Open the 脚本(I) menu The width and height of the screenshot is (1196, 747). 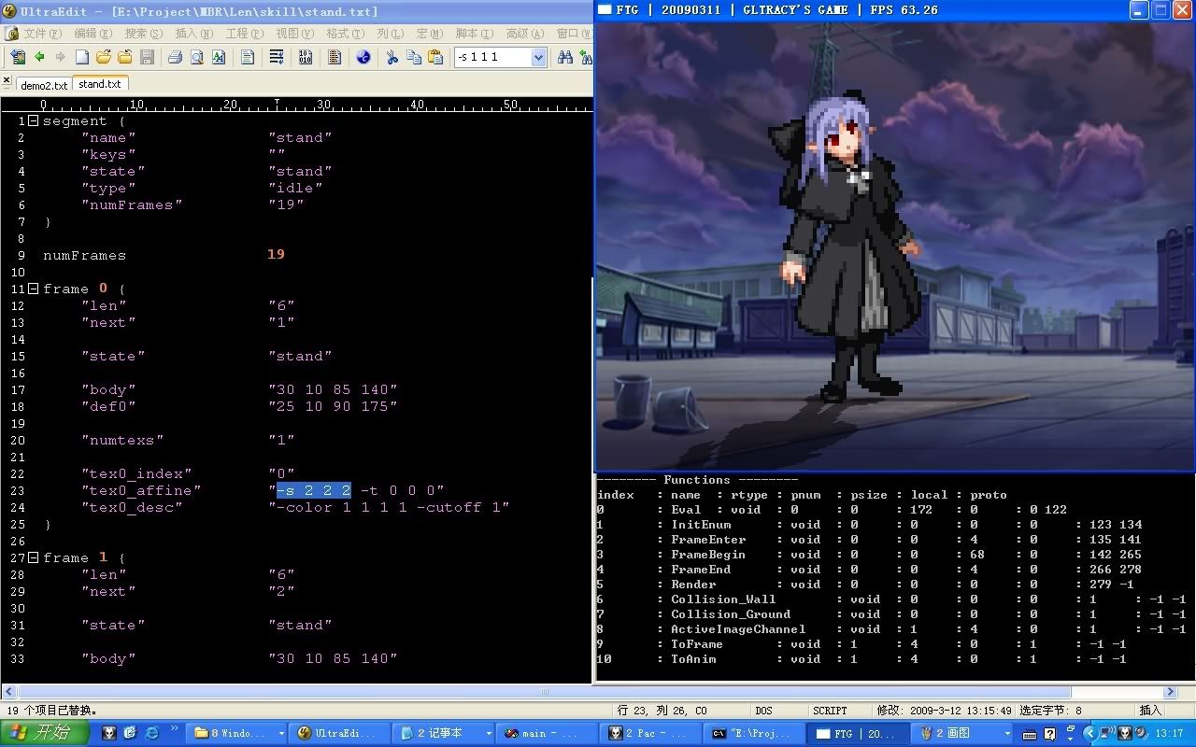point(475,33)
